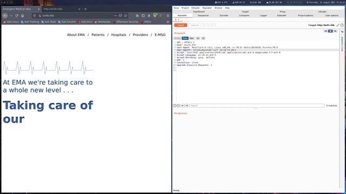Toggle Firefox sidebar icon
The height and width of the screenshot is (194, 346).
pyautogui.click(x=143, y=16)
